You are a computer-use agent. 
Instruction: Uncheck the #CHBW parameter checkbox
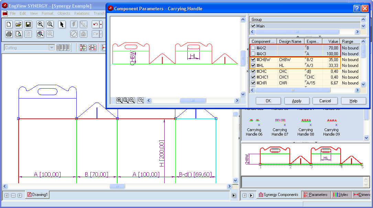point(253,60)
